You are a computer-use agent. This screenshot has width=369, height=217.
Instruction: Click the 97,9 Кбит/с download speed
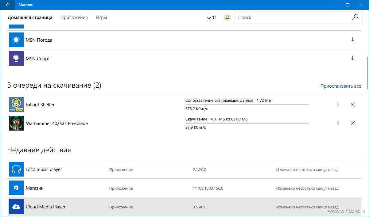tap(196, 128)
